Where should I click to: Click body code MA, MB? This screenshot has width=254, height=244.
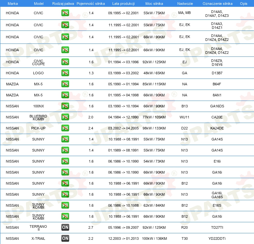(184, 13)
